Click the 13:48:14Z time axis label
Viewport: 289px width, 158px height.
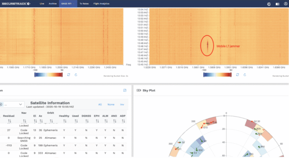point(143,46)
